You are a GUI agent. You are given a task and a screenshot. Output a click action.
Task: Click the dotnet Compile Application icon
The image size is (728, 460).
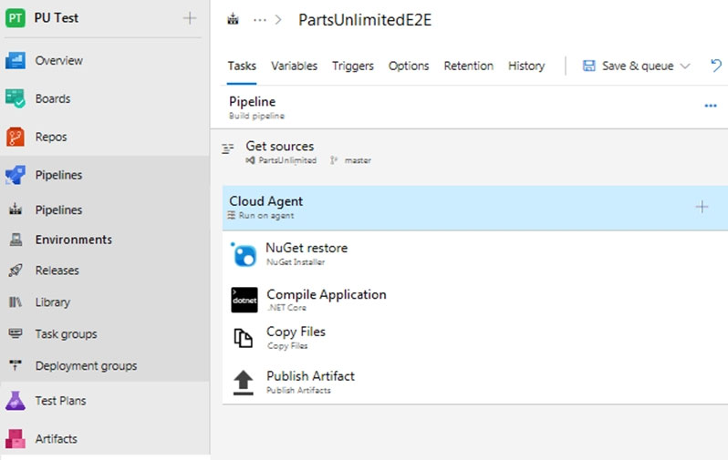tap(244, 300)
